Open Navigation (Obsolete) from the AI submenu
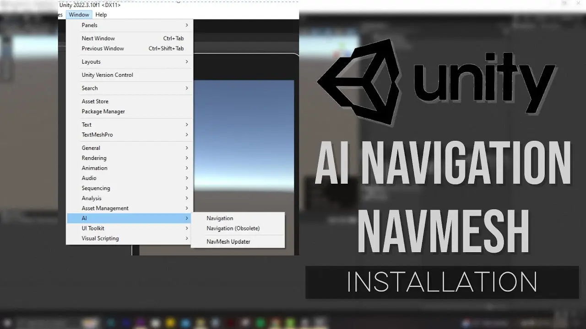This screenshot has height=329, width=586. [x=238, y=228]
